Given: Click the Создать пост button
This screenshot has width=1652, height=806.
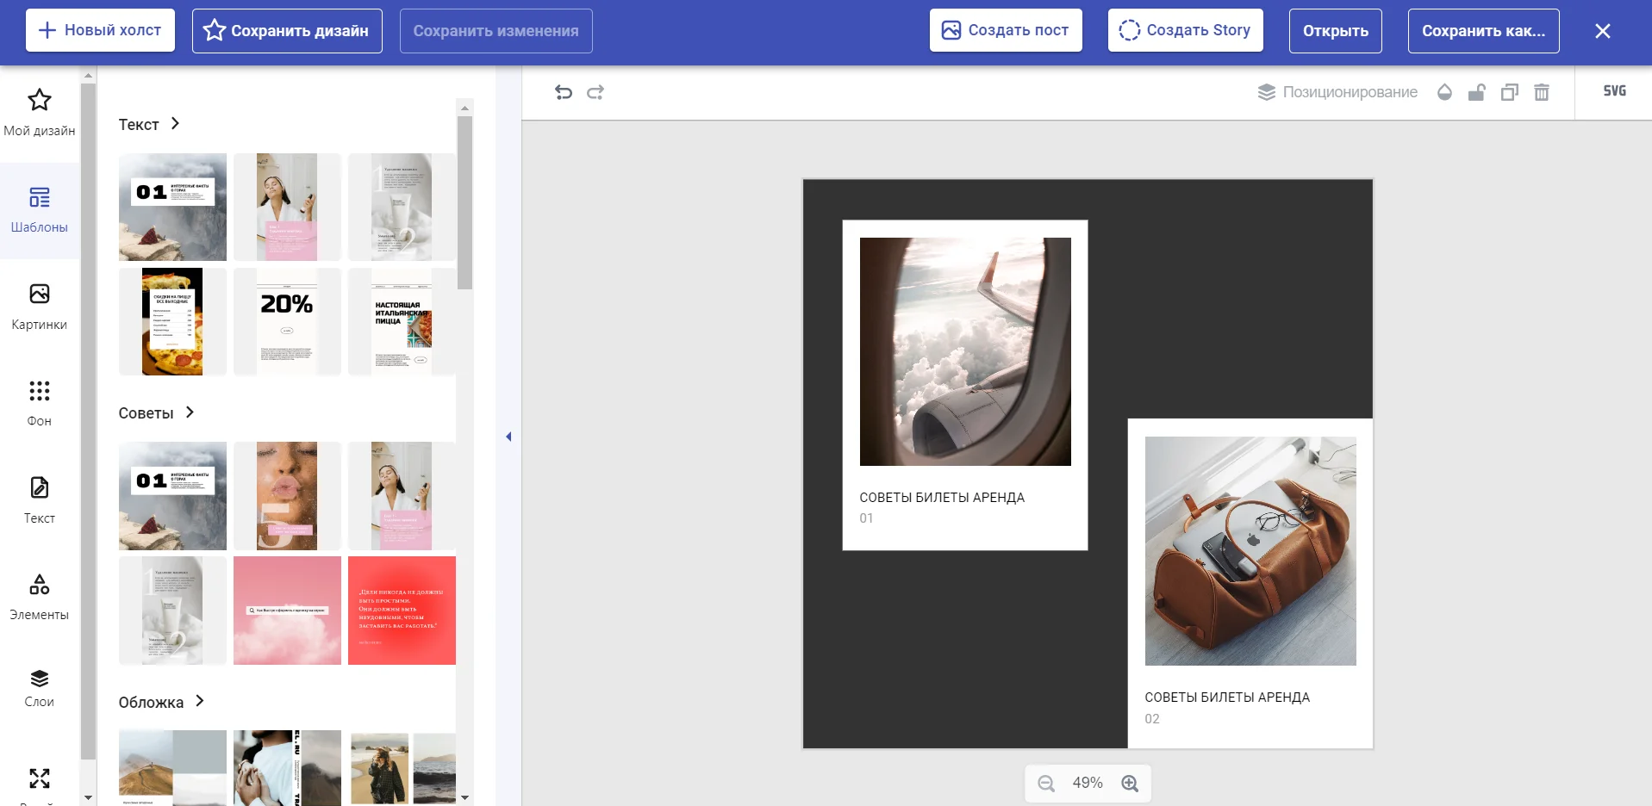Looking at the screenshot, I should (1005, 30).
